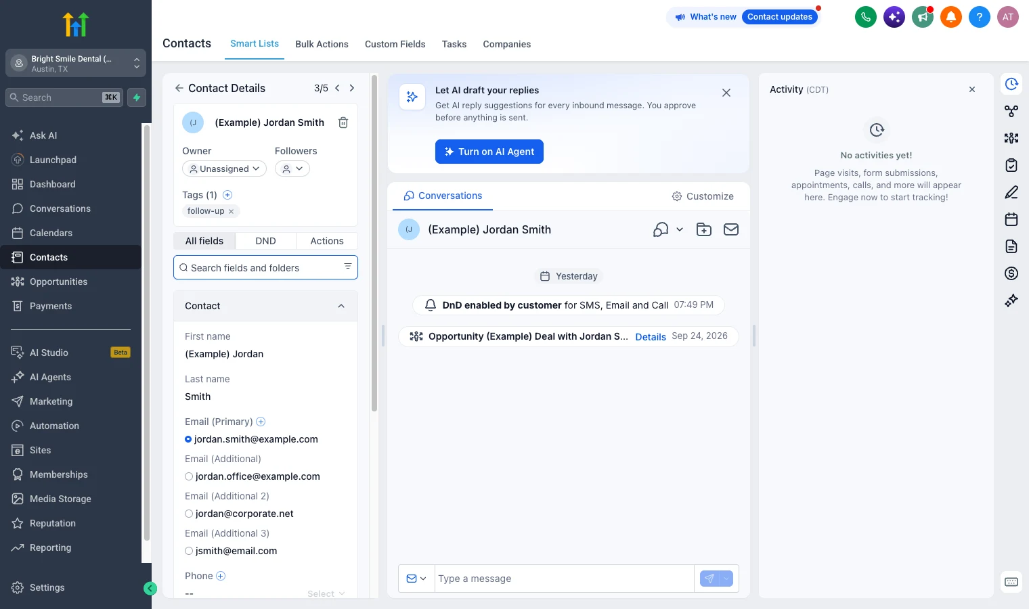The width and height of the screenshot is (1029, 609).
Task: Select jsmith@email.com radio button
Action: point(189,551)
